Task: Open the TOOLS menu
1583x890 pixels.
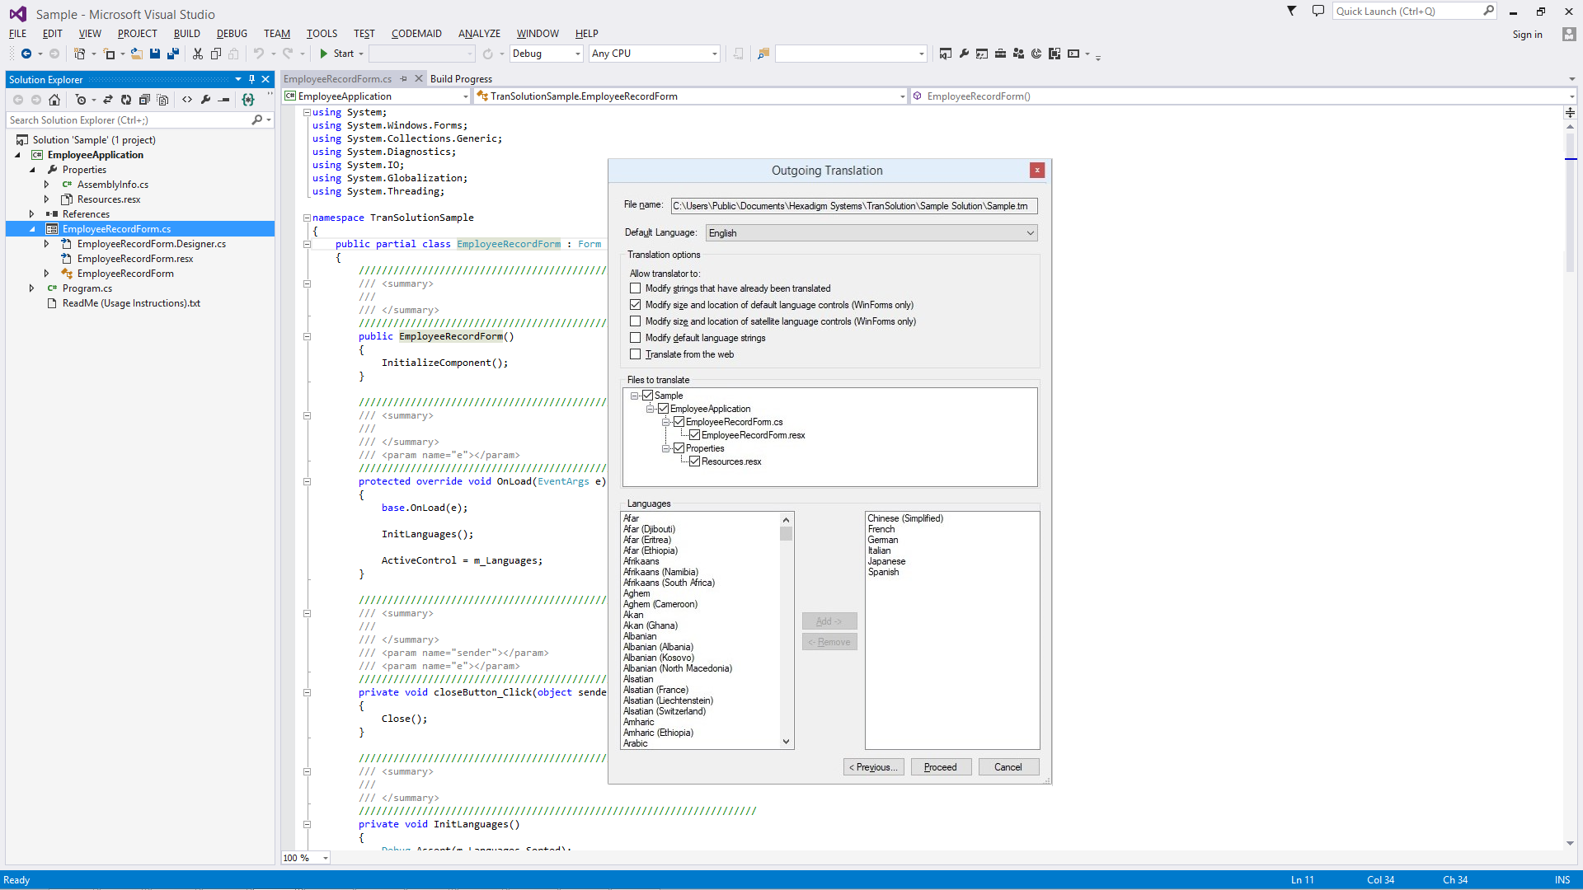Action: click(322, 34)
